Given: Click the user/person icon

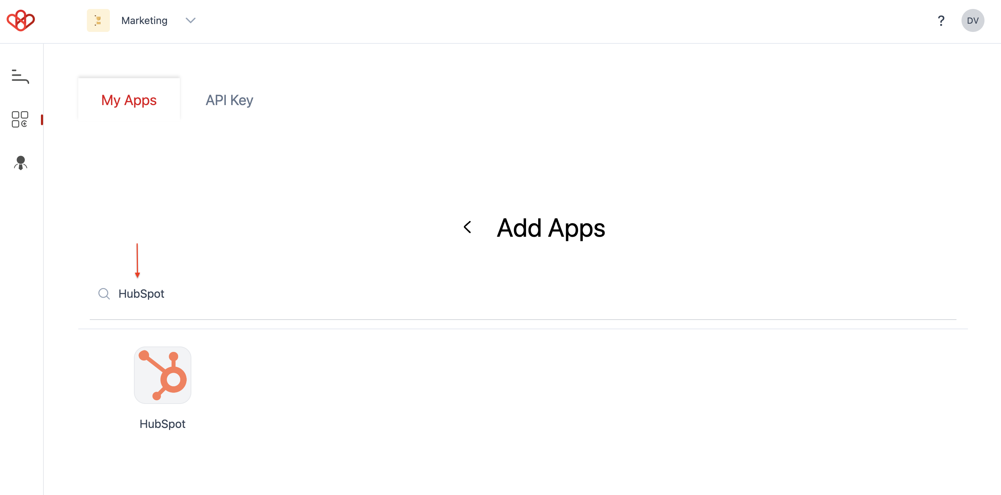Looking at the screenshot, I should coord(20,163).
